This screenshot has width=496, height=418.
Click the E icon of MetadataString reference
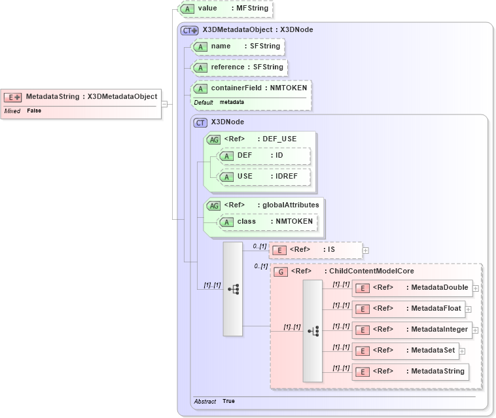click(x=363, y=372)
